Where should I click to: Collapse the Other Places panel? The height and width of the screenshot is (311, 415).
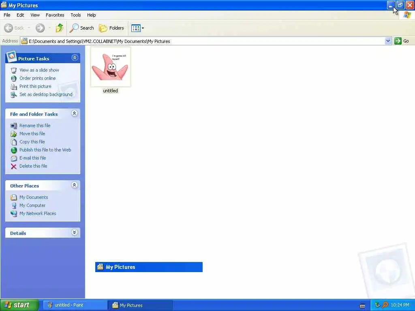point(75,185)
